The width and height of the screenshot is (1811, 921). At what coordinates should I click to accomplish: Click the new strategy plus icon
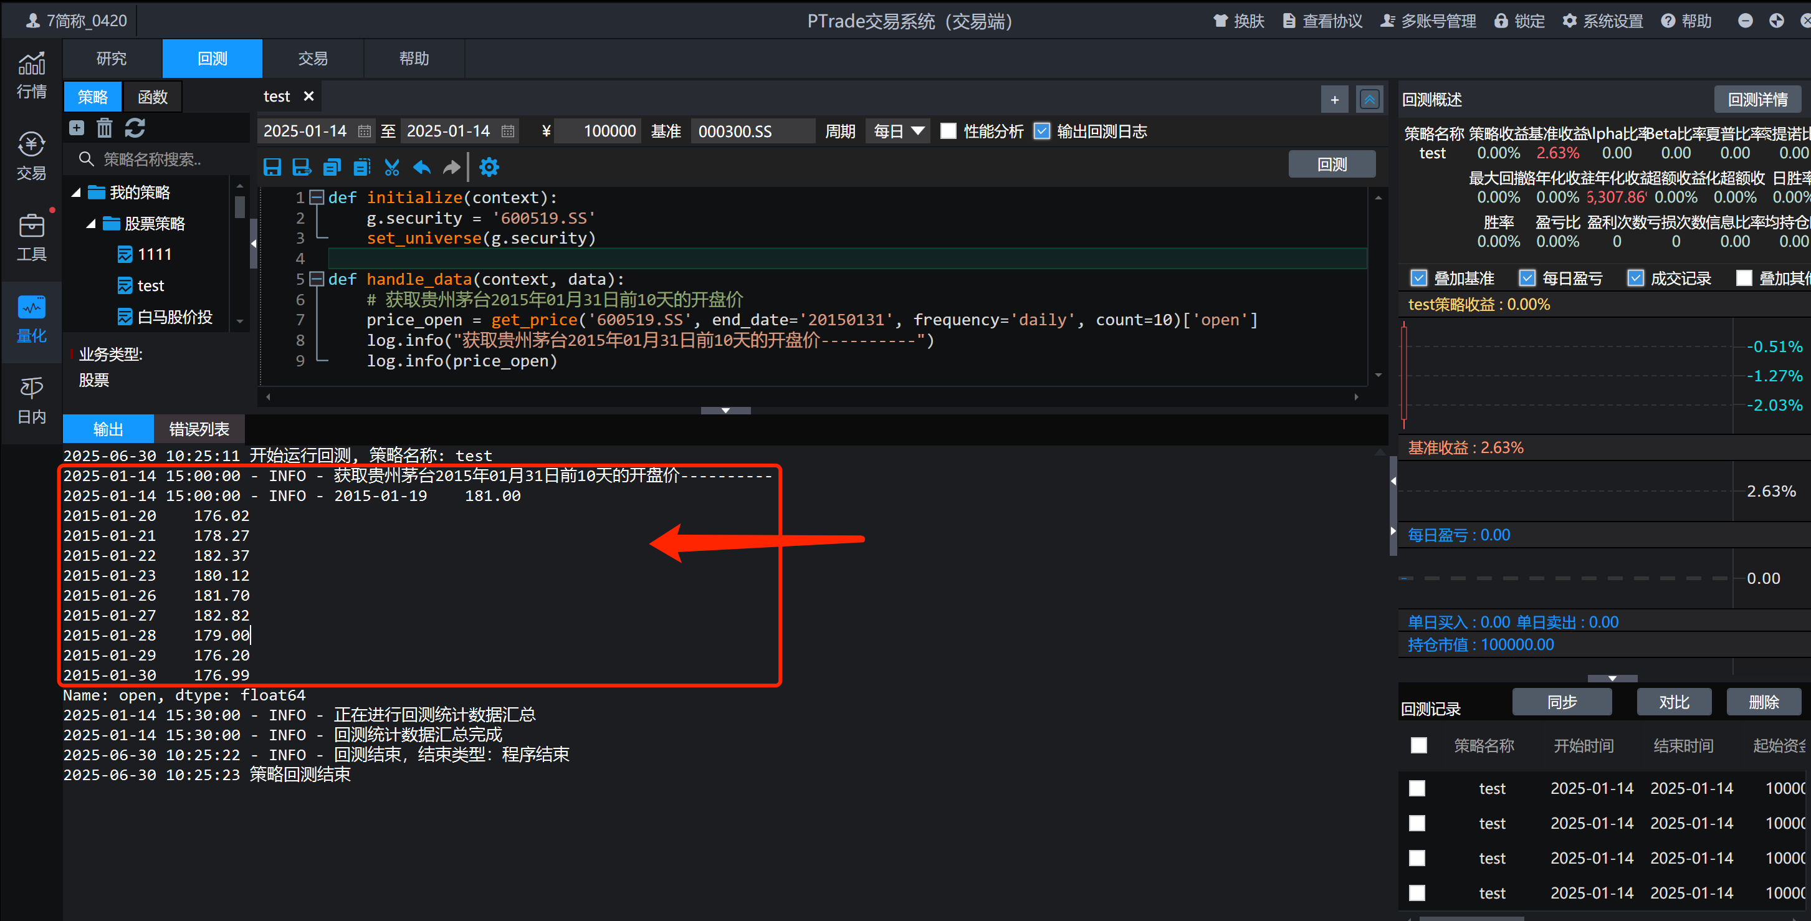click(x=77, y=128)
